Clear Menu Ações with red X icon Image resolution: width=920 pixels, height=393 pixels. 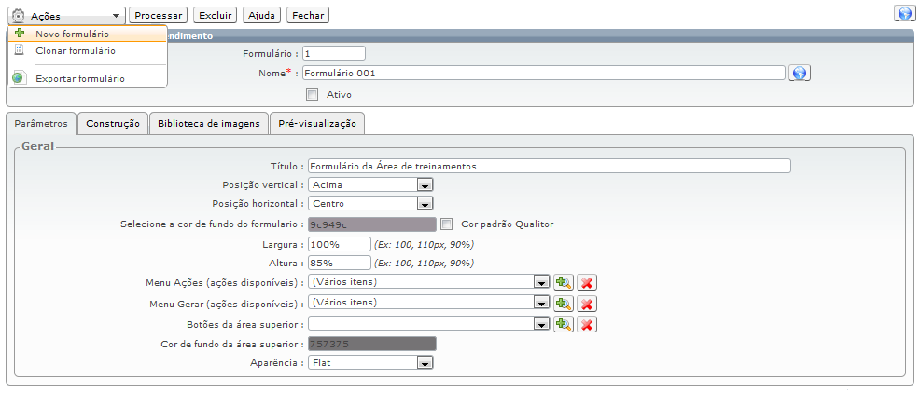point(587,283)
